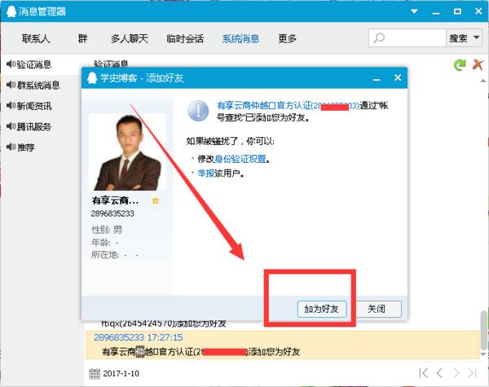Open the 临时会话 tab

185,38
